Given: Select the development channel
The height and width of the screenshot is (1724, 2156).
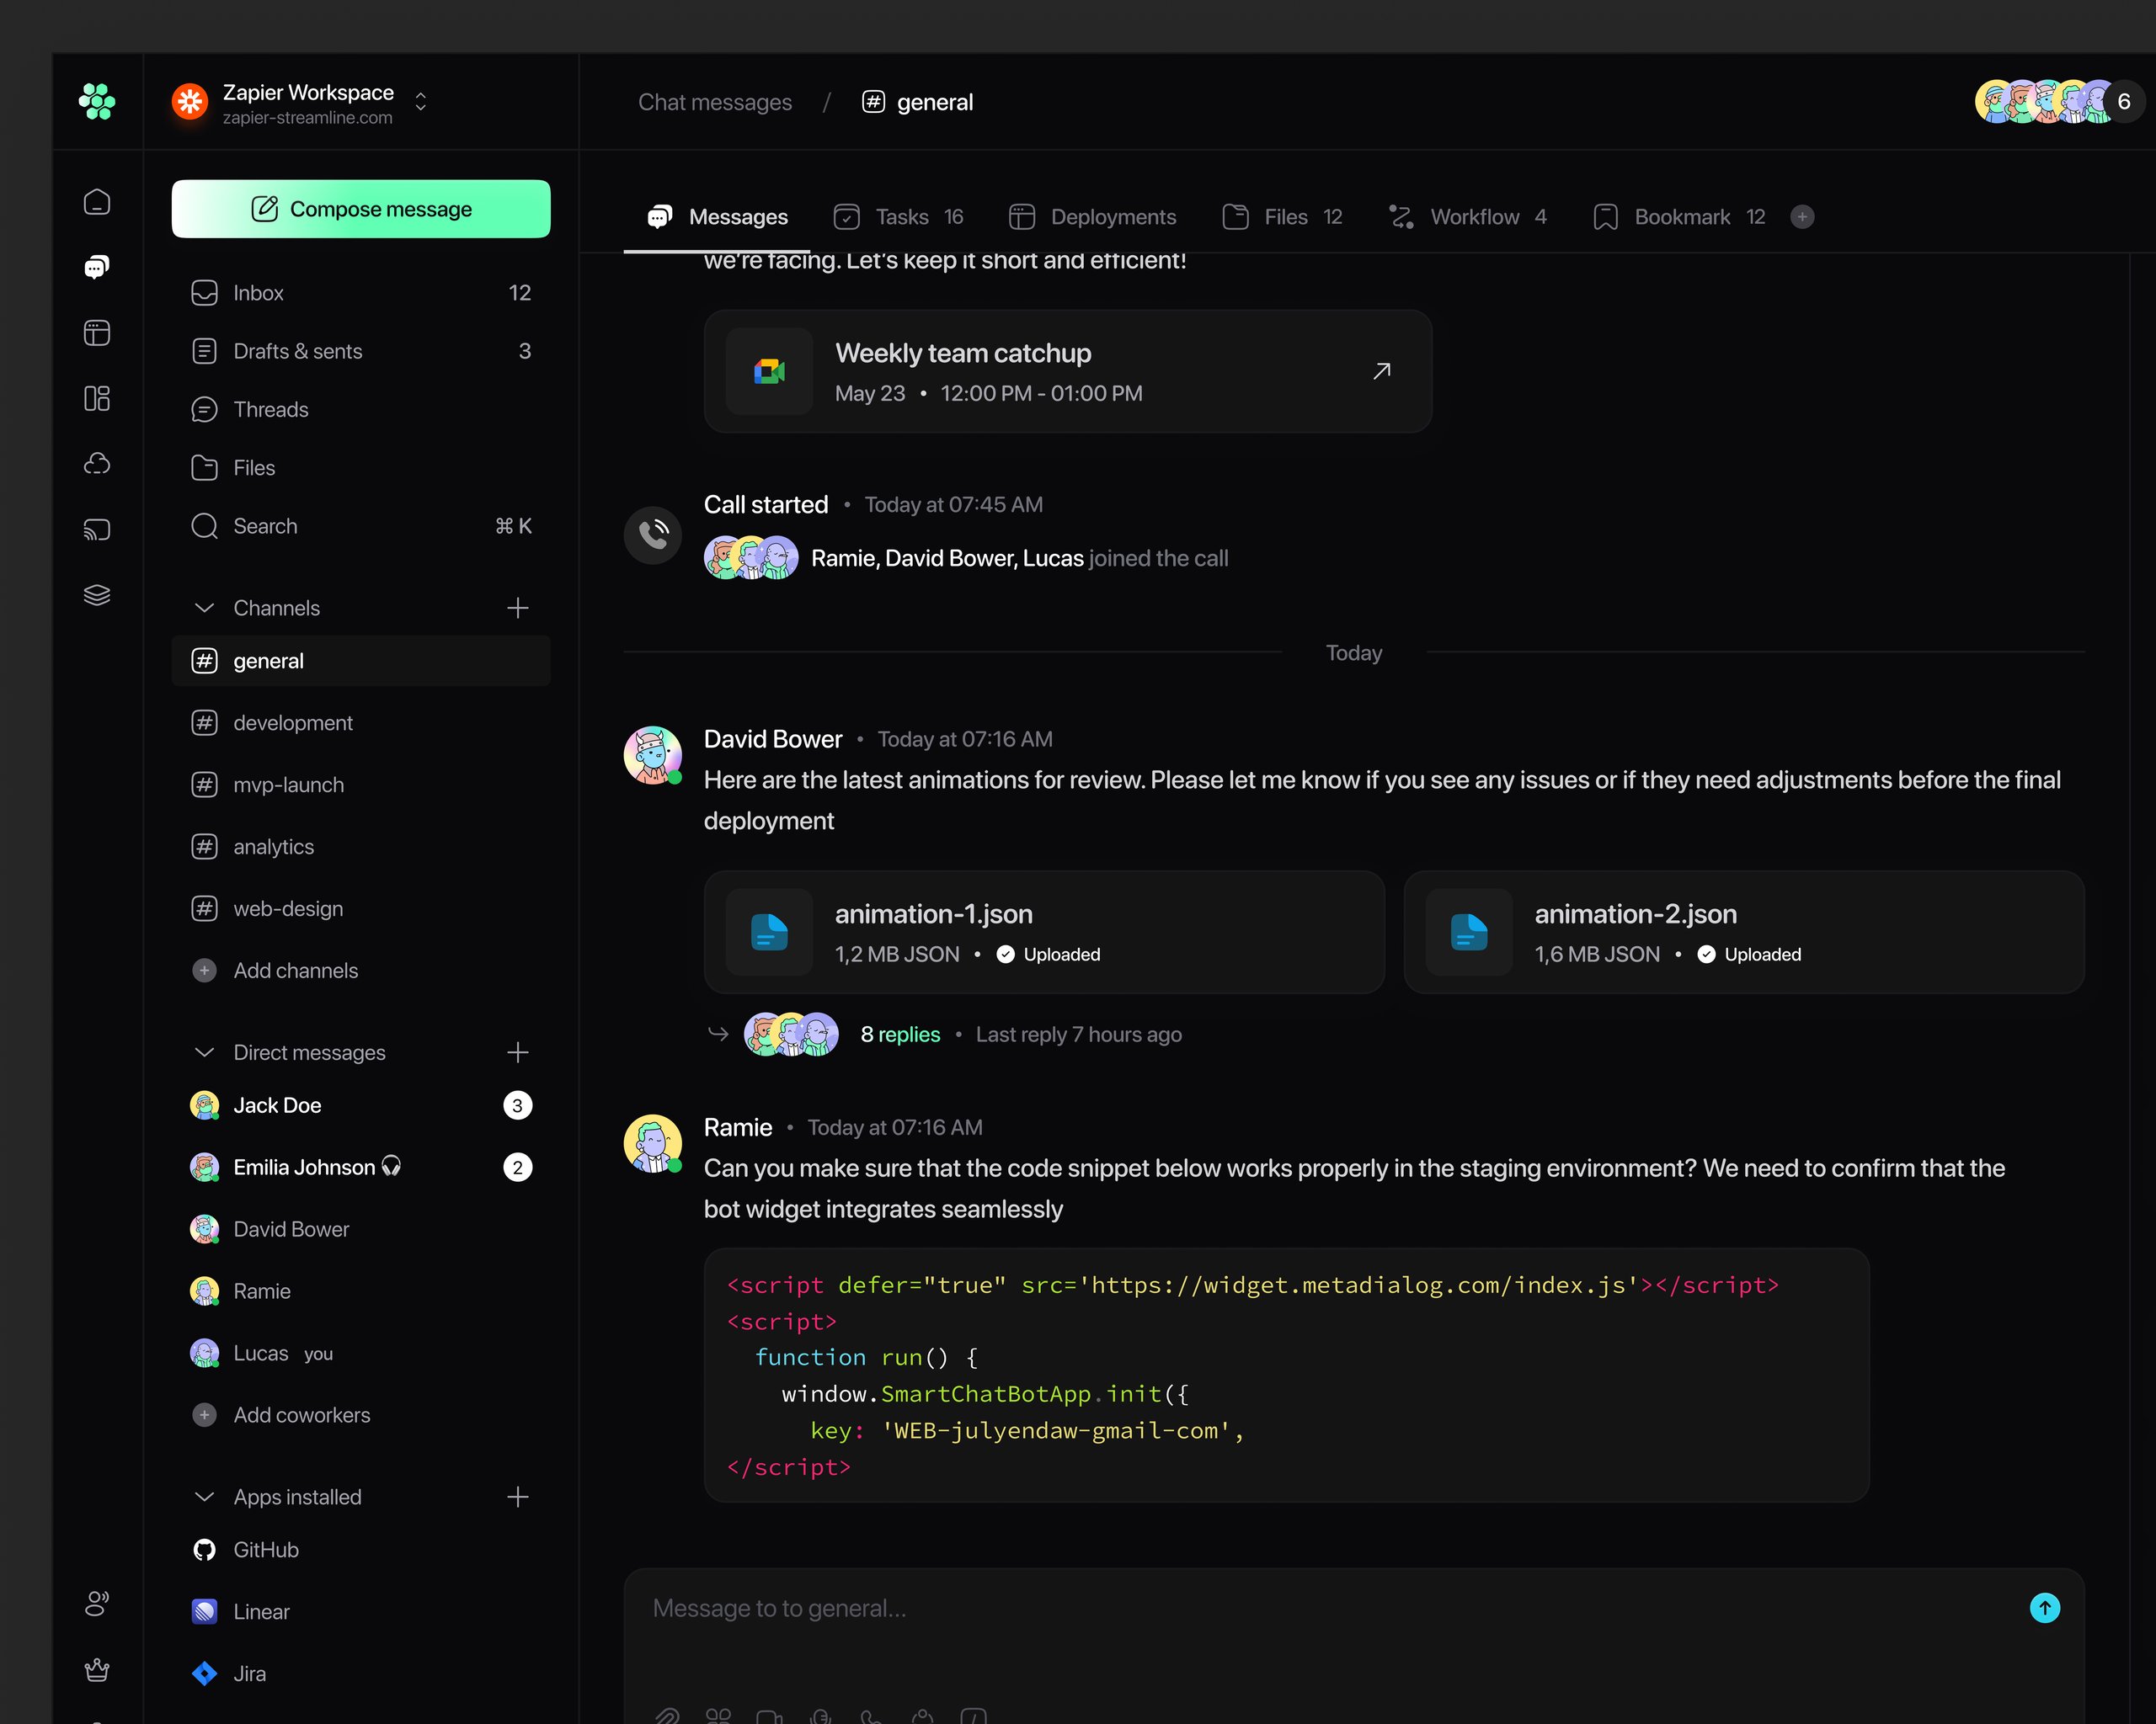Looking at the screenshot, I should coord(361,722).
